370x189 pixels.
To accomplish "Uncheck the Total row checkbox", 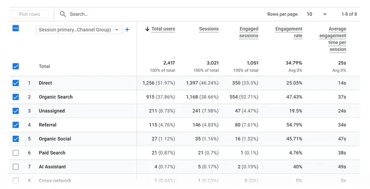I will click(x=16, y=66).
